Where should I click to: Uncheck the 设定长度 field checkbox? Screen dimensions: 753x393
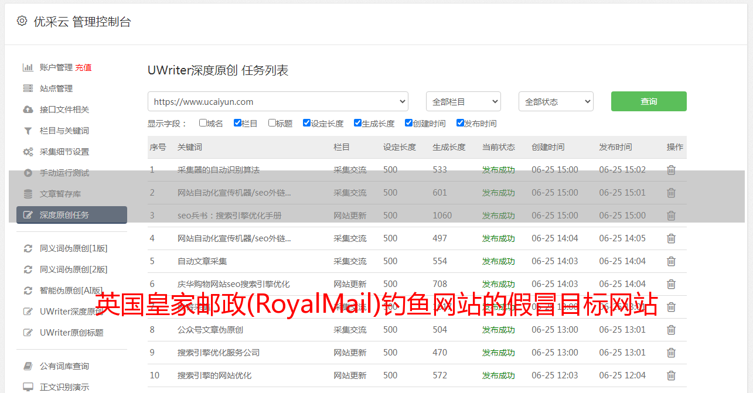coord(306,123)
